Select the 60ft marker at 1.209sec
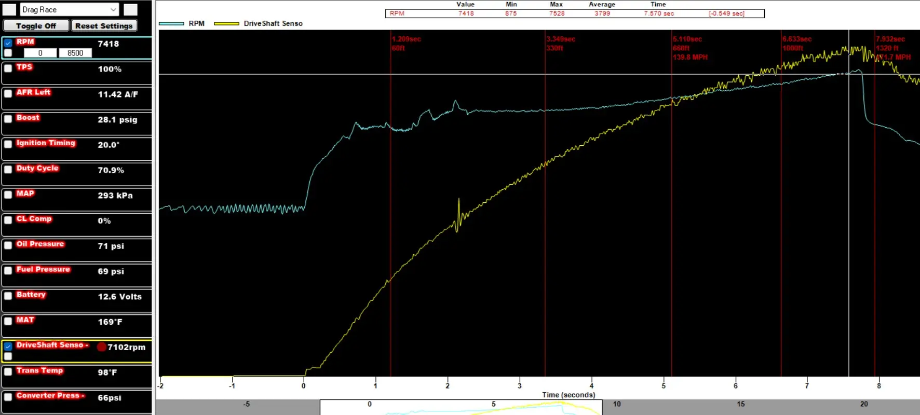This screenshot has width=920, height=415. coord(406,44)
